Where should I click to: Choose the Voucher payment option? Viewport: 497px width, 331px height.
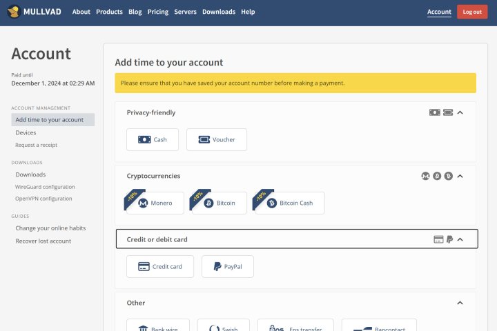pyautogui.click(x=216, y=139)
